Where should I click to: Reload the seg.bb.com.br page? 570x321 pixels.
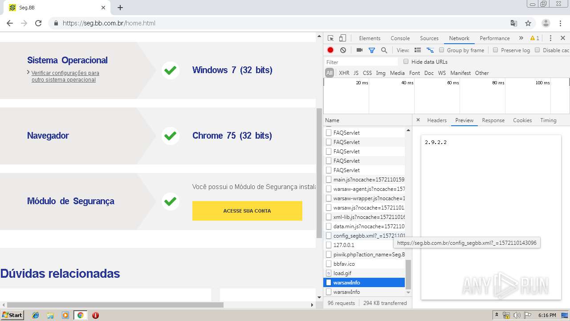[38, 23]
